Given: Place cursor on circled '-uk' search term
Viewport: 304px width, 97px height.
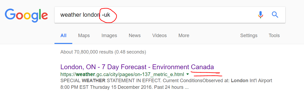Looking at the screenshot, I should (x=106, y=15).
